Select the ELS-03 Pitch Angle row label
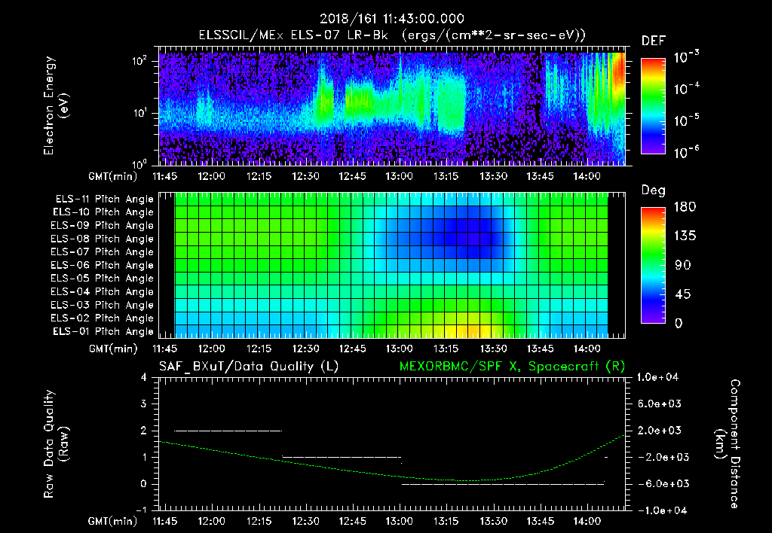The width and height of the screenshot is (772, 533). pyautogui.click(x=102, y=306)
